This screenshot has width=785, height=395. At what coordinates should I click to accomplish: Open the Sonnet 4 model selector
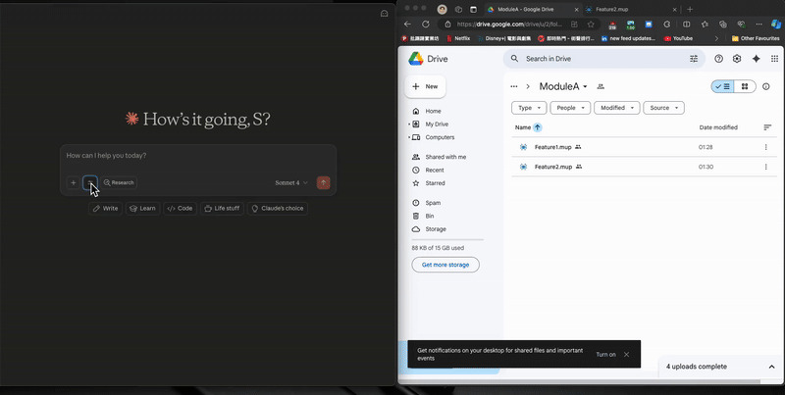(x=291, y=182)
